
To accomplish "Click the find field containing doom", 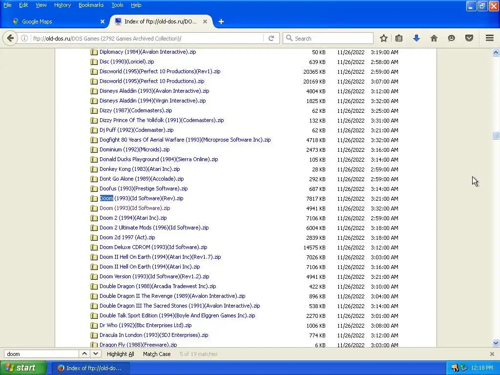I will (42, 354).
